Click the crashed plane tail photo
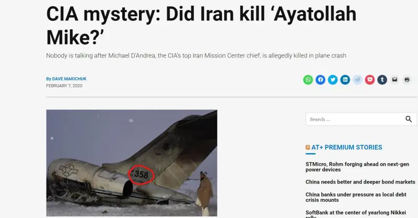The image size is (418, 218). (x=132, y=163)
